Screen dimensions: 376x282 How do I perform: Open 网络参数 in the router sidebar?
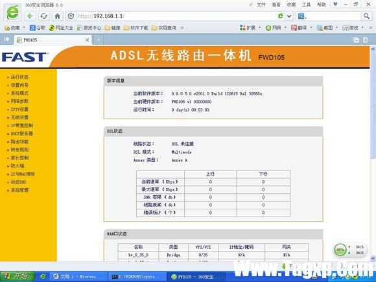19,101
